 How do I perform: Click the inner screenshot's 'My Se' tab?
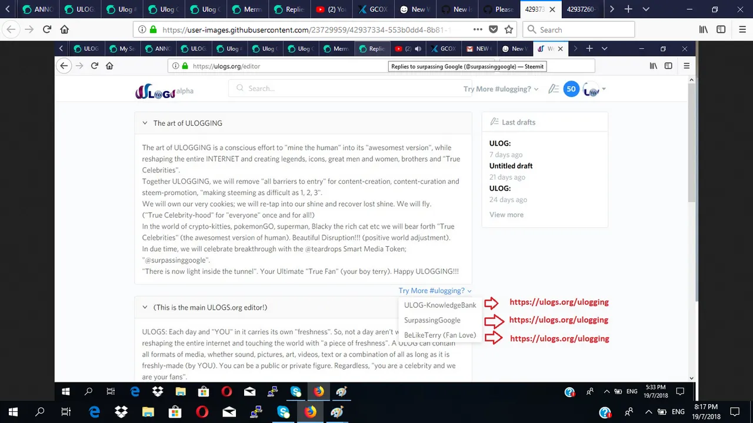click(x=122, y=49)
